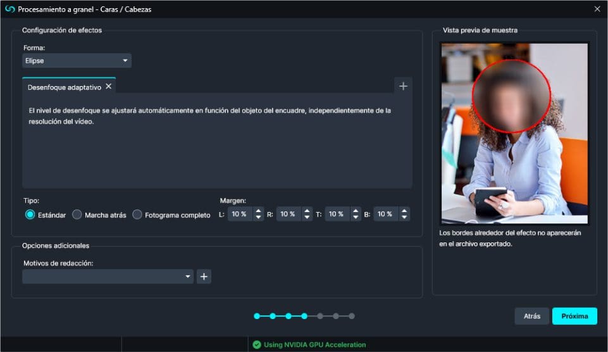Screen dimensions: 608x352
Task: Click the L margin input field
Action: pyautogui.click(x=240, y=214)
